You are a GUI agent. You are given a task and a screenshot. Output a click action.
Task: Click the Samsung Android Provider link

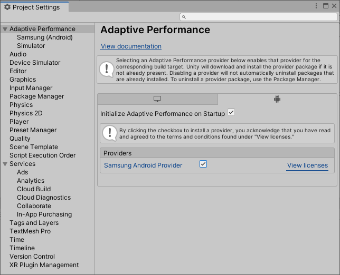pos(143,165)
